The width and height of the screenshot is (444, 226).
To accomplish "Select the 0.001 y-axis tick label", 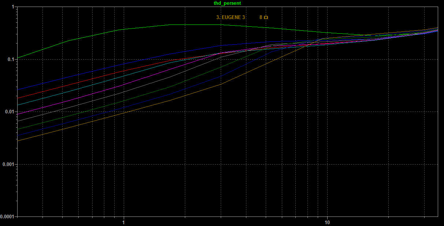I will pos(9,164).
